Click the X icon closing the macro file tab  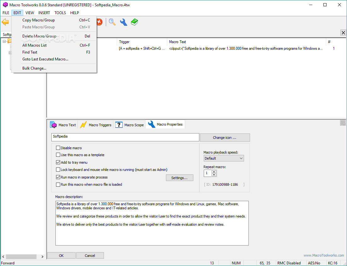coord(343,33)
